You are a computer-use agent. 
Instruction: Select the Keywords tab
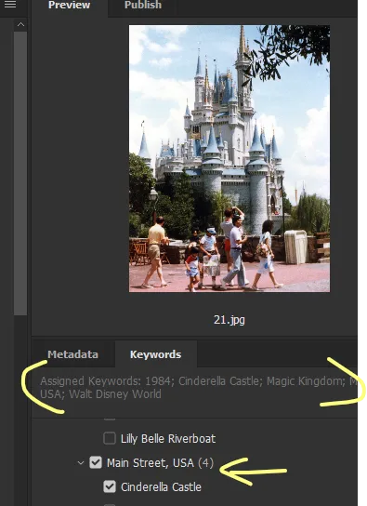coord(156,354)
